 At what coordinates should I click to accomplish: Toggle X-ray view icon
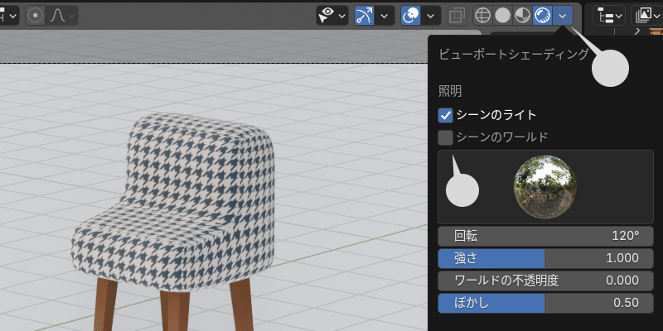click(457, 16)
